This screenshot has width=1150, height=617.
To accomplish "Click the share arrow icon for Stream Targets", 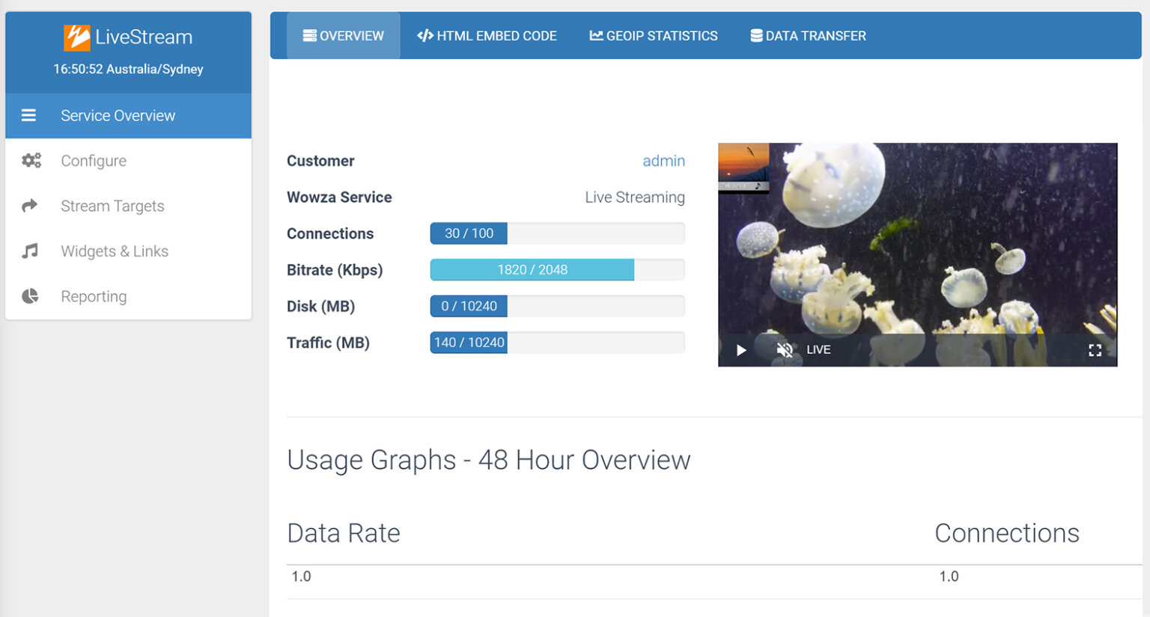I will point(30,206).
